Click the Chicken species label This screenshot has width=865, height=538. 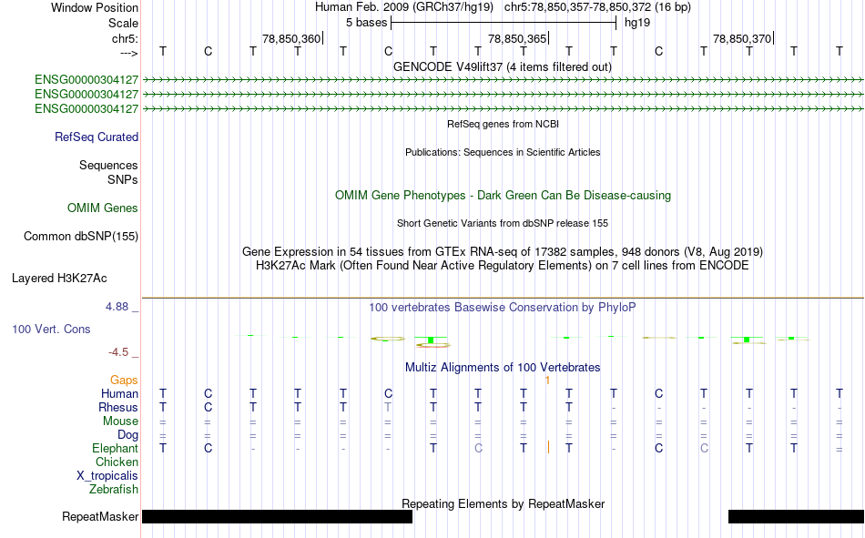[117, 462]
